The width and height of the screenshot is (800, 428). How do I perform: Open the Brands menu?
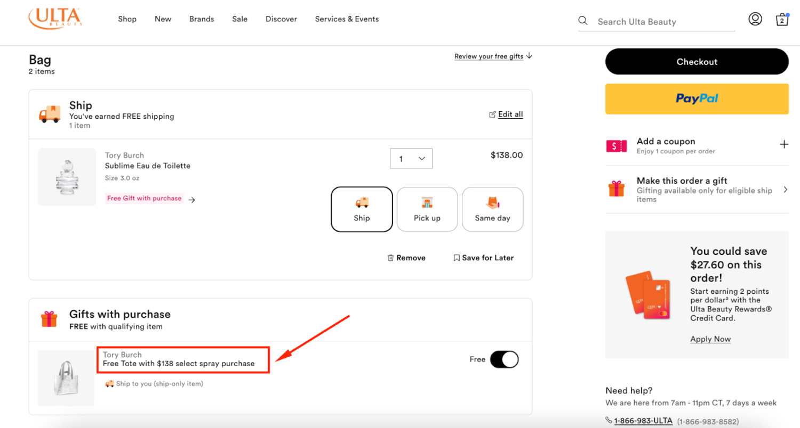coord(202,19)
